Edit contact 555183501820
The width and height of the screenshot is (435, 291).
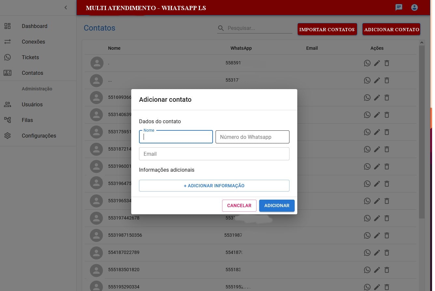click(377, 270)
